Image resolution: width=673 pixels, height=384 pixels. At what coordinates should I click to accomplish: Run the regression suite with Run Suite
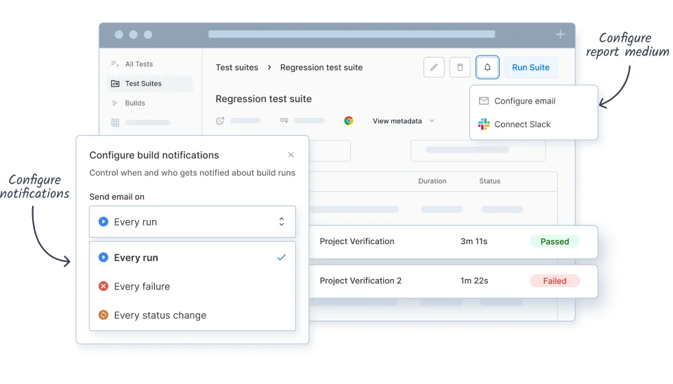530,67
